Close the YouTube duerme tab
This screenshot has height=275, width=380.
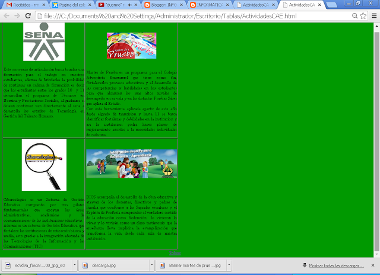pyautogui.click(x=136, y=5)
